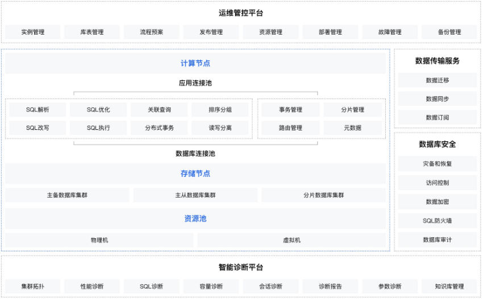The width and height of the screenshot is (483, 299).
Task: Click the 路由管理 box
Action: 290,128
